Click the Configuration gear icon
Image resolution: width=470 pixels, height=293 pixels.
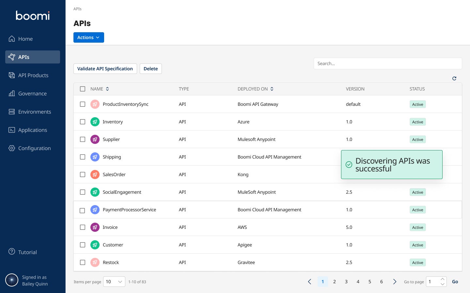12,148
